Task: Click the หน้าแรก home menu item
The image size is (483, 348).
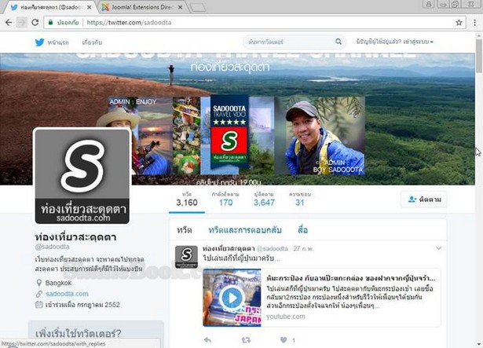Action: coord(58,42)
